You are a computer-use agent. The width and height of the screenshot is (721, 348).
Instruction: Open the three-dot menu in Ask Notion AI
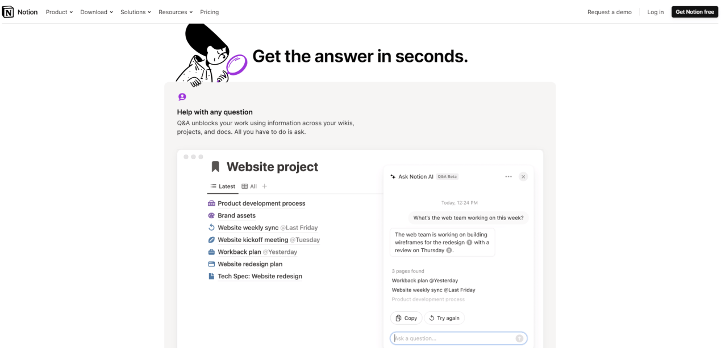click(509, 177)
